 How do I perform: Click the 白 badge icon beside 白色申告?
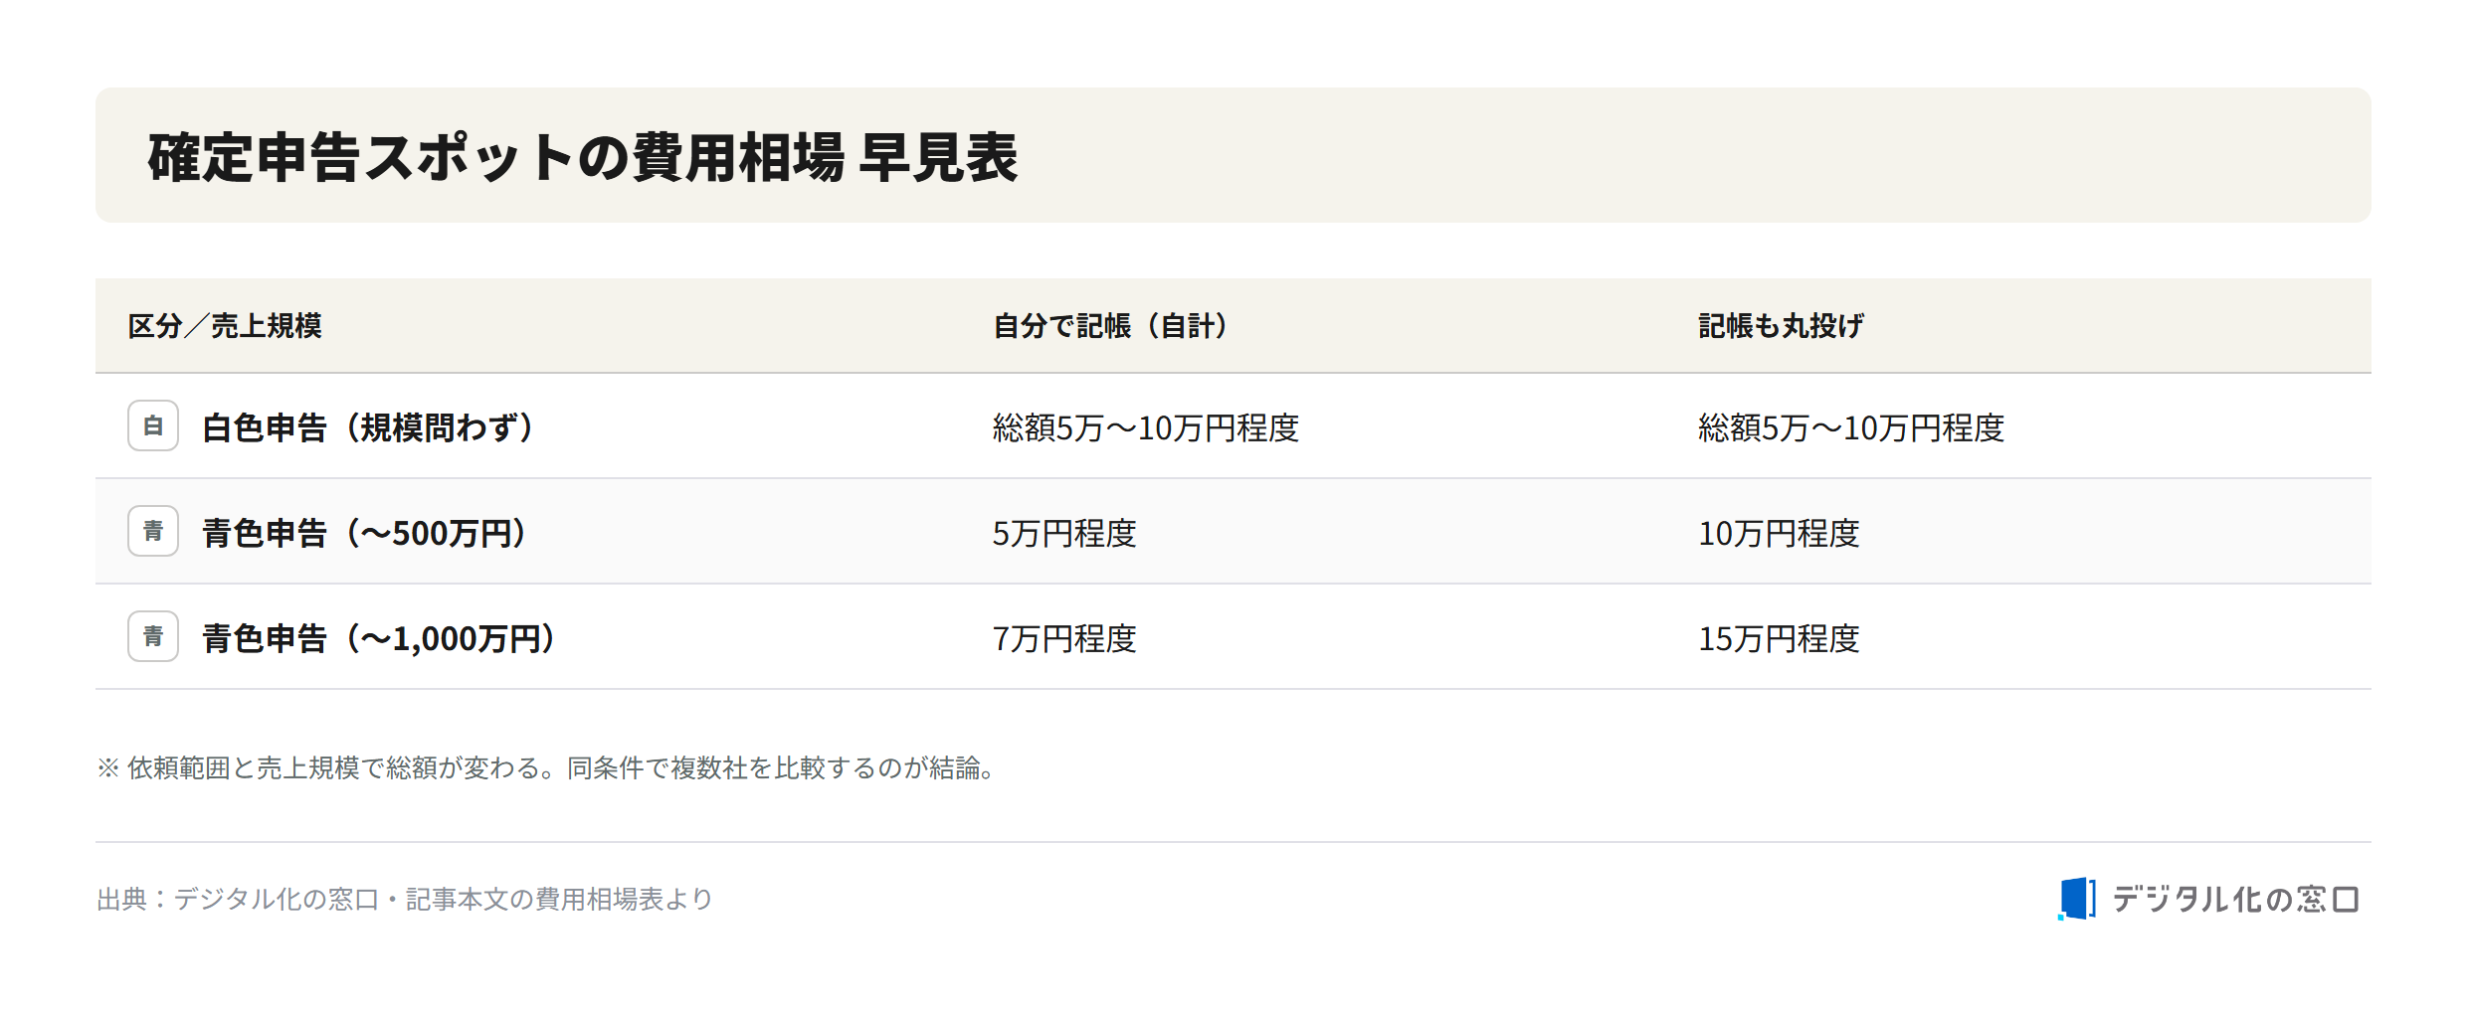(153, 425)
